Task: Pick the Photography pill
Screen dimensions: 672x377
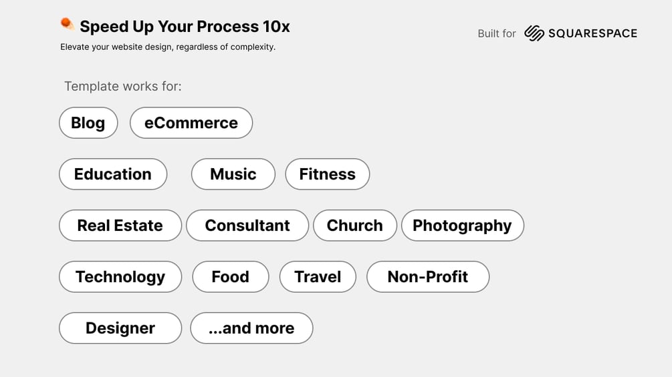Action: [x=462, y=226]
